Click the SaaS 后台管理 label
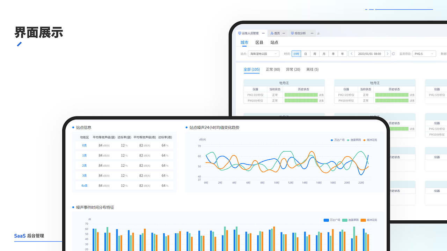This screenshot has height=251, width=447. point(29,236)
